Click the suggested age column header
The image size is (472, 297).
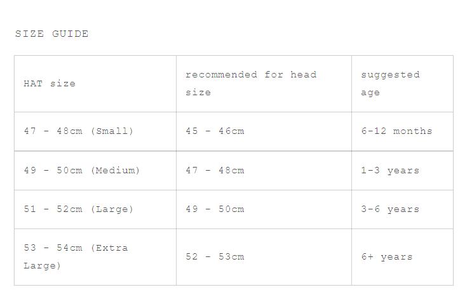402,84
